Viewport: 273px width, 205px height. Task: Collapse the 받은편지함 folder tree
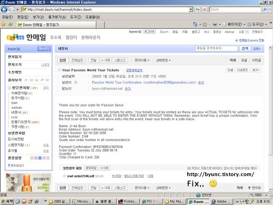[x=9, y=88]
